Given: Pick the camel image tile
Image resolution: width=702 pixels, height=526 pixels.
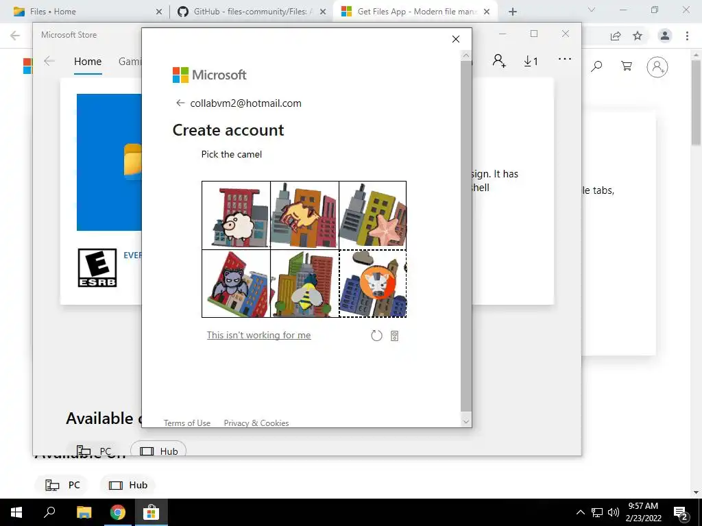Looking at the screenshot, I should pos(304,215).
